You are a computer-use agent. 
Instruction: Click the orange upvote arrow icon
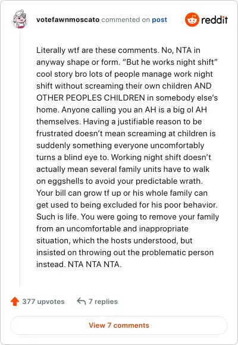coord(15,301)
